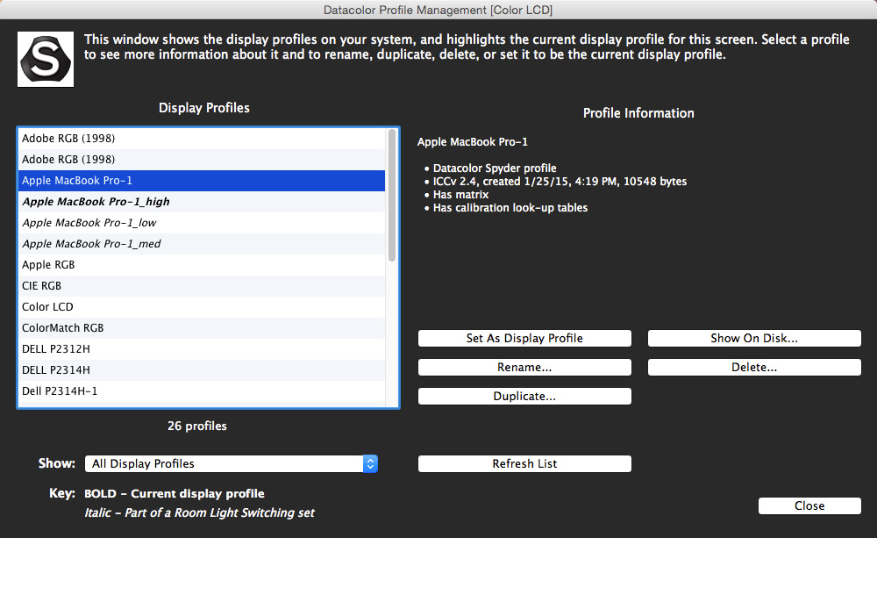Close the Profile Management window
The height and width of the screenshot is (602, 877).
point(809,505)
